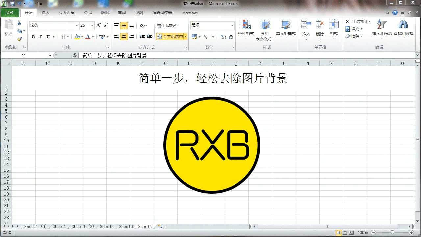Open Format as Table (套用表格格式)

[265, 30]
